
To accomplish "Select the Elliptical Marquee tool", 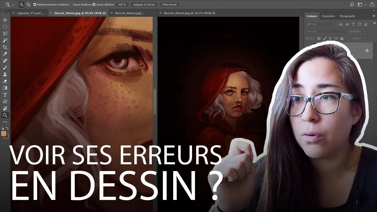I will (5, 27).
